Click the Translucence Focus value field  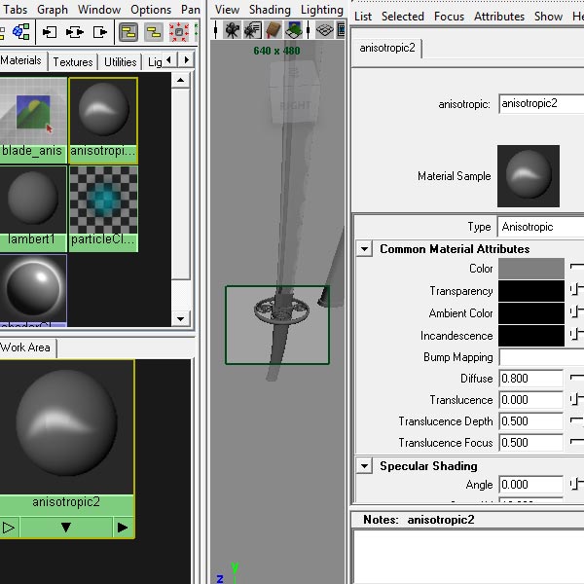click(x=530, y=443)
